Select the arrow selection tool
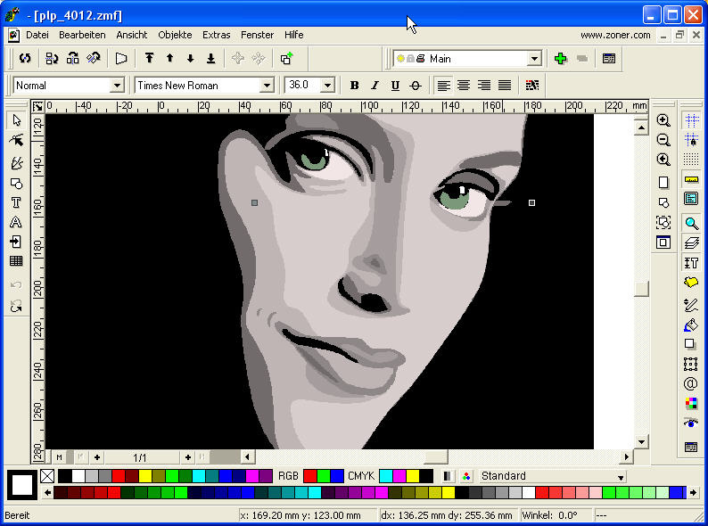The height and width of the screenshot is (526, 708). [16, 120]
